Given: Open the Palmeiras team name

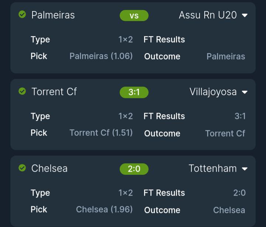Looking at the screenshot, I should tap(53, 15).
